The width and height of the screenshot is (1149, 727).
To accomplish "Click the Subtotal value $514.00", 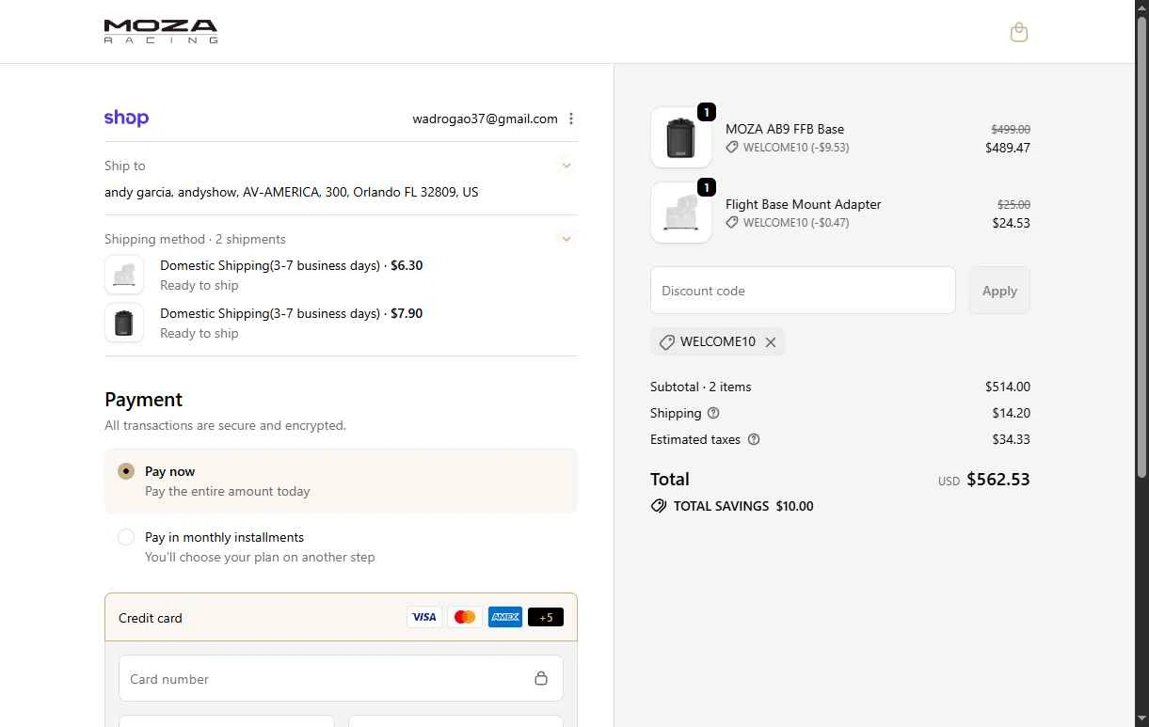I will (x=1008, y=387).
